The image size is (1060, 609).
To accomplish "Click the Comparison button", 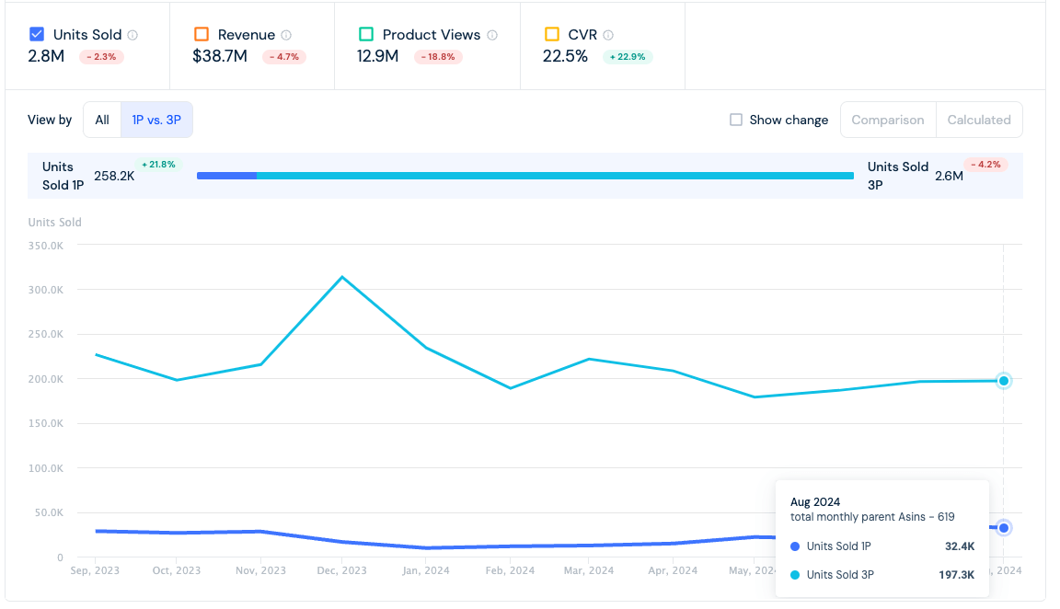I will (888, 120).
